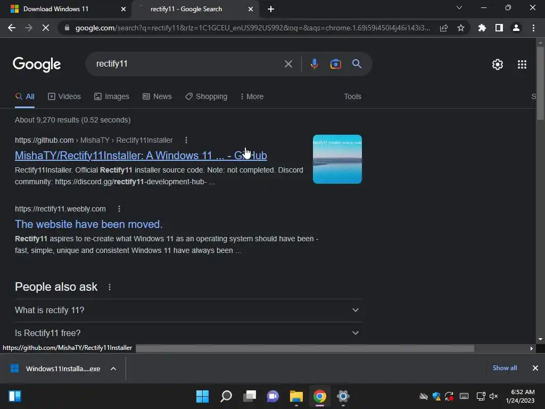This screenshot has height=409, width=545.
Task: Open the More search filters menu
Action: pyautogui.click(x=252, y=96)
